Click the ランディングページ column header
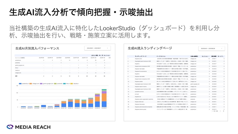Screen dimensions: 238x134 pos(141,56)
